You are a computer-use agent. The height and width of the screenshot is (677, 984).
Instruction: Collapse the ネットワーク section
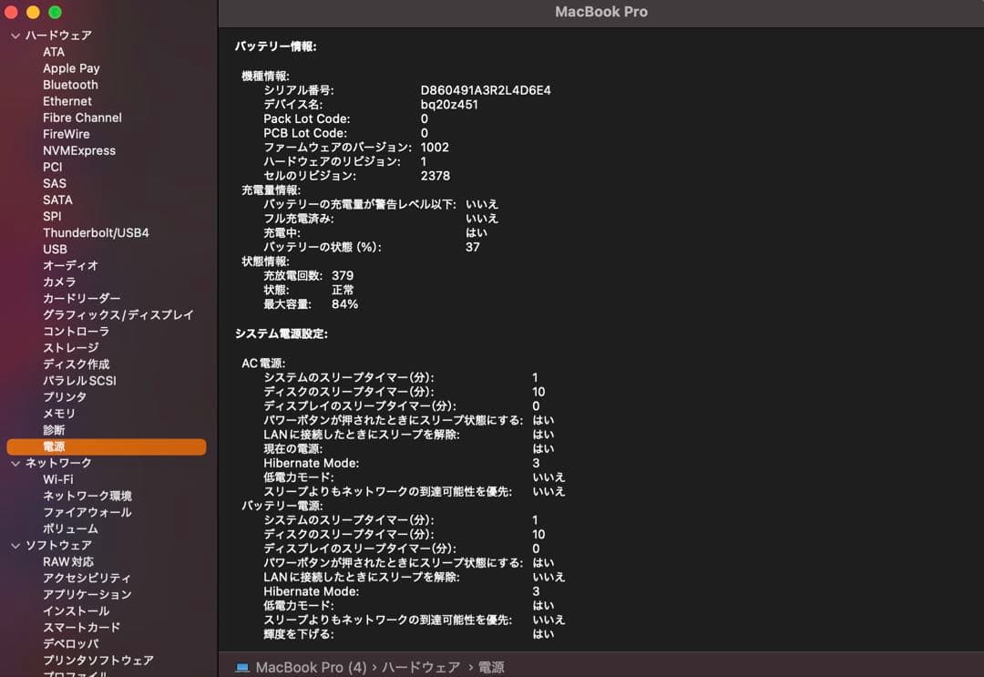15,462
